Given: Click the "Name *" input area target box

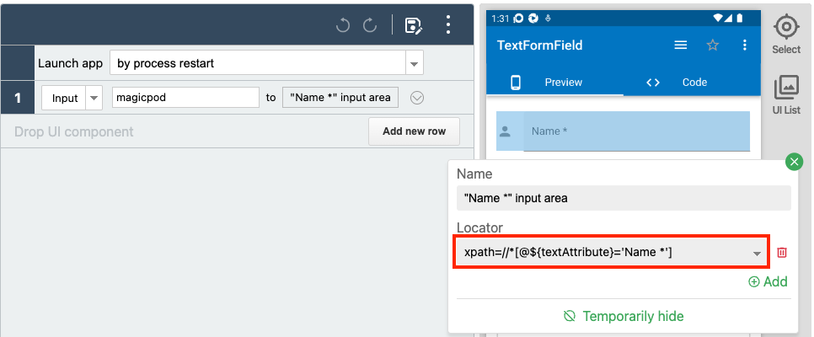Looking at the screenshot, I should pyautogui.click(x=340, y=97).
